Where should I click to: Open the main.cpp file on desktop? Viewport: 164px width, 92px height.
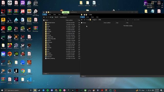click(x=94, y=3)
